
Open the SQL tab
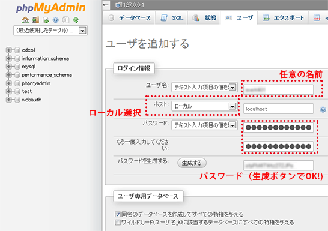click(172, 18)
